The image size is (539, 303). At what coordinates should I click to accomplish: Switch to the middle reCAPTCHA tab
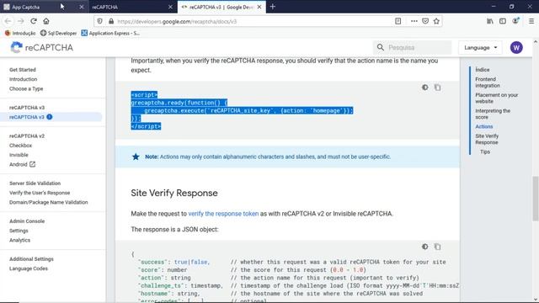[x=132, y=7]
